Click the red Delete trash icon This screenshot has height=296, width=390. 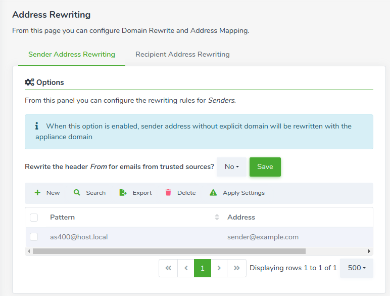click(x=168, y=193)
